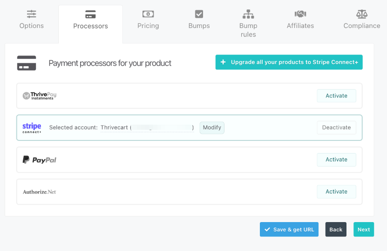The height and width of the screenshot is (251, 387).
Task: Click the 'Selected account:' label
Action: (73, 128)
